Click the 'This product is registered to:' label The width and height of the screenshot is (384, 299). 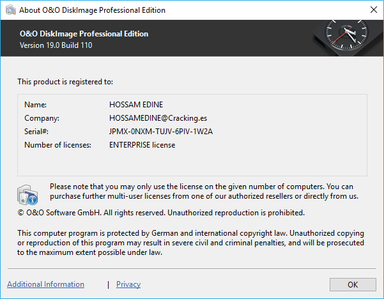point(65,82)
